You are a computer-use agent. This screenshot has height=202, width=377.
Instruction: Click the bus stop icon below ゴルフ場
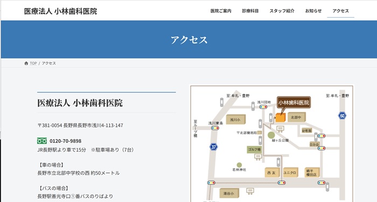point(258,157)
